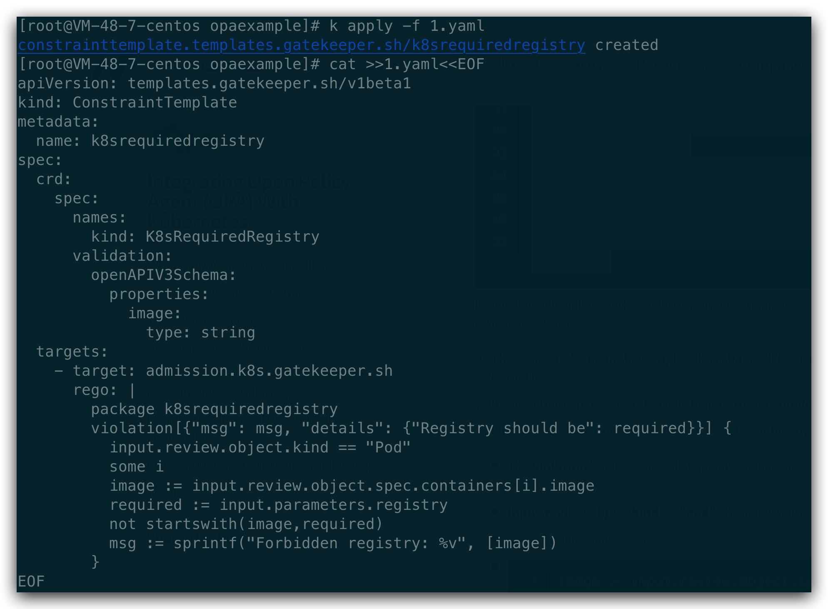Open the constrainttemplate k8srequiredregistry hyperlink

(x=301, y=45)
